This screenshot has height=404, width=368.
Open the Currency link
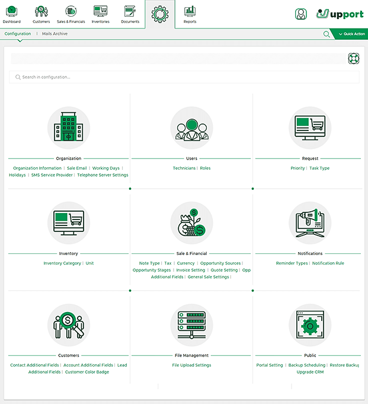[185, 263]
